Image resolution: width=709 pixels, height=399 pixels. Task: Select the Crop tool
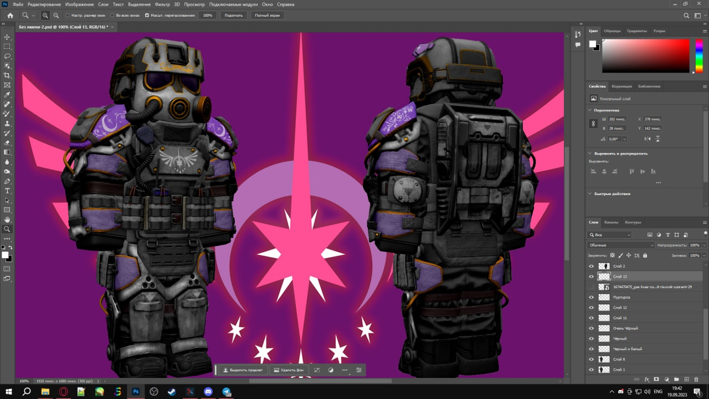(7, 75)
